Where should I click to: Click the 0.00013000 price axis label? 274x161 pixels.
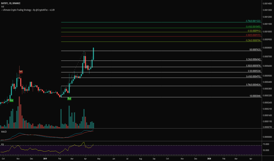click(267, 10)
